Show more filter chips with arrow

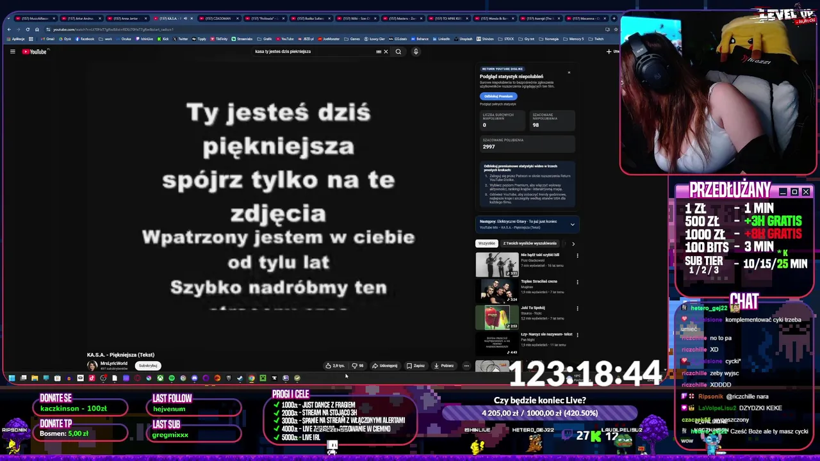point(573,243)
